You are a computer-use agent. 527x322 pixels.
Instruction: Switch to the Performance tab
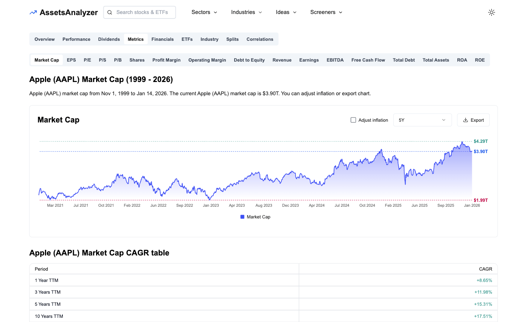pyautogui.click(x=76, y=39)
